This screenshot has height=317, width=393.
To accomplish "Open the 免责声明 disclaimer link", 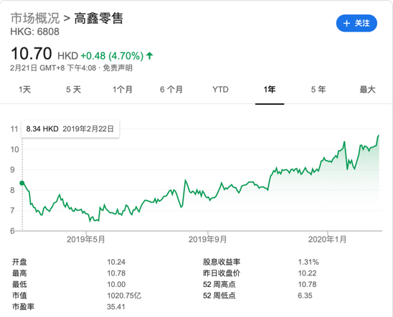I will click(118, 68).
